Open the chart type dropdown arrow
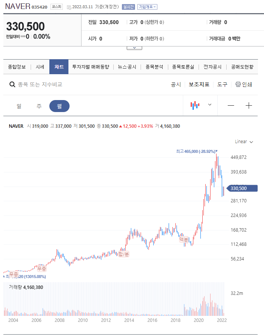Viewport: 264px width, 335px height. pyautogui.click(x=210, y=105)
